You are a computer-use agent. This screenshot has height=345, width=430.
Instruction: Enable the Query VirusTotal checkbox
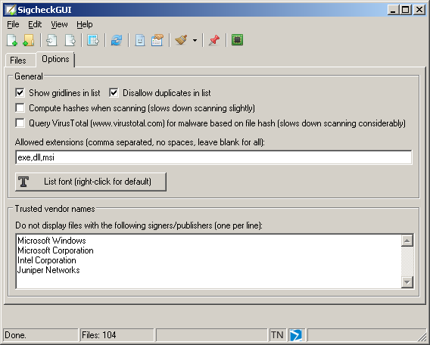point(20,123)
